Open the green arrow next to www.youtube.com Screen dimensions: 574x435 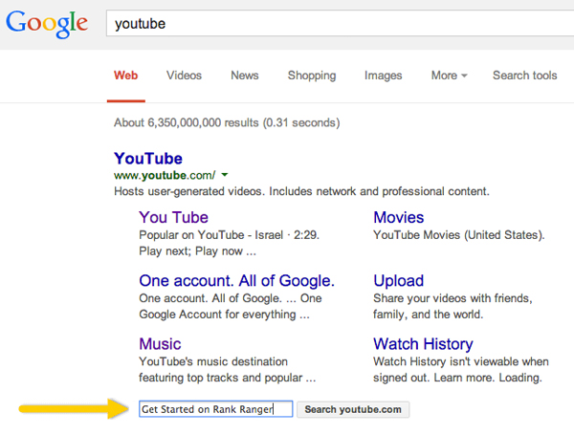pyautogui.click(x=225, y=176)
